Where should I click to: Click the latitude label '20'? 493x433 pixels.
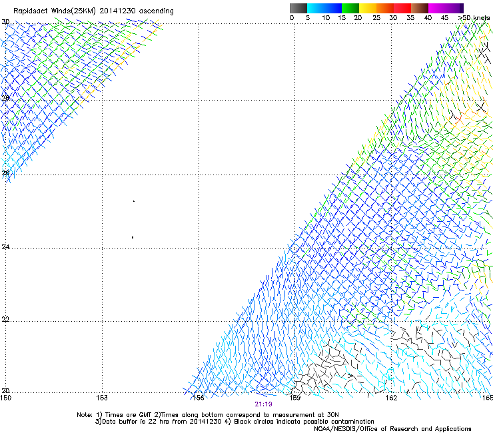(5, 390)
